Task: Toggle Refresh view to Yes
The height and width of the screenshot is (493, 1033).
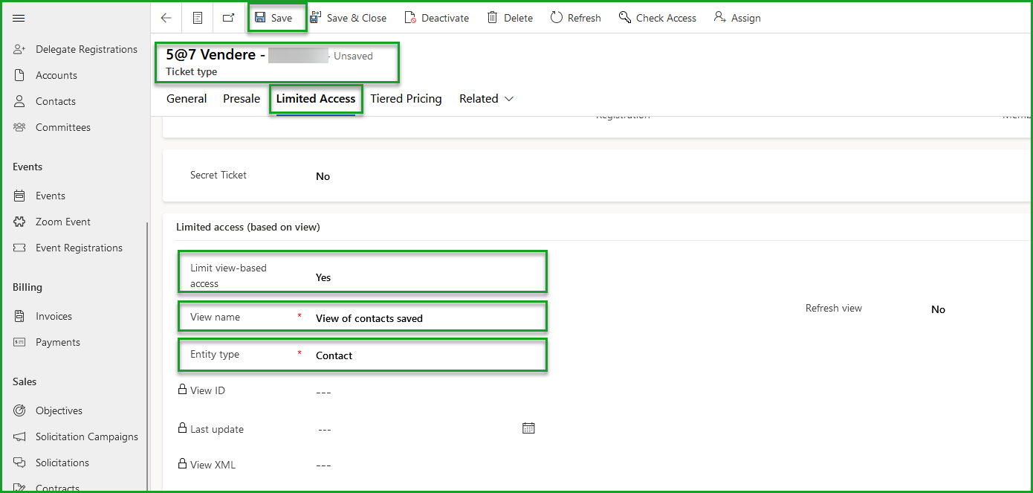Action: [x=938, y=309]
